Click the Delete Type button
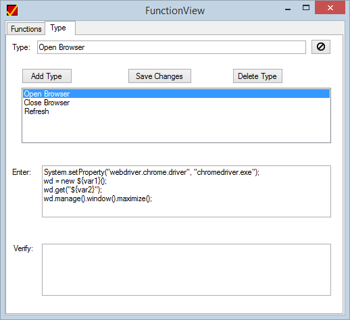The height and width of the screenshot is (320, 350). (x=257, y=76)
